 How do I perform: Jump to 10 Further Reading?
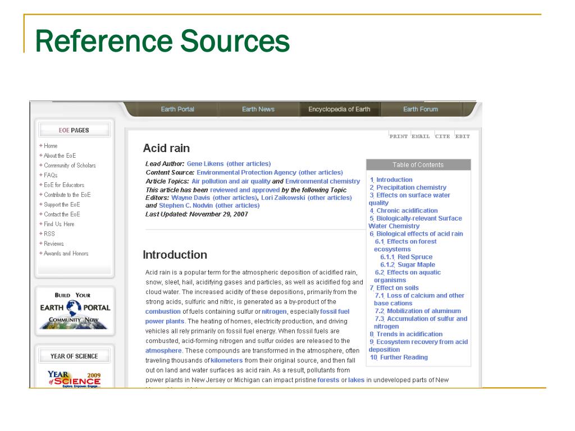coord(399,357)
